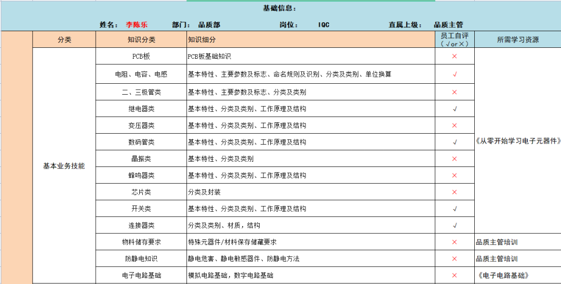This screenshot has height=284, width=561.
Task: Select the 分类 column header
Action: click(64, 40)
